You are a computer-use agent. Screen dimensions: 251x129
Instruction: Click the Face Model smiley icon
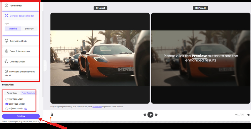tap(6, 6)
